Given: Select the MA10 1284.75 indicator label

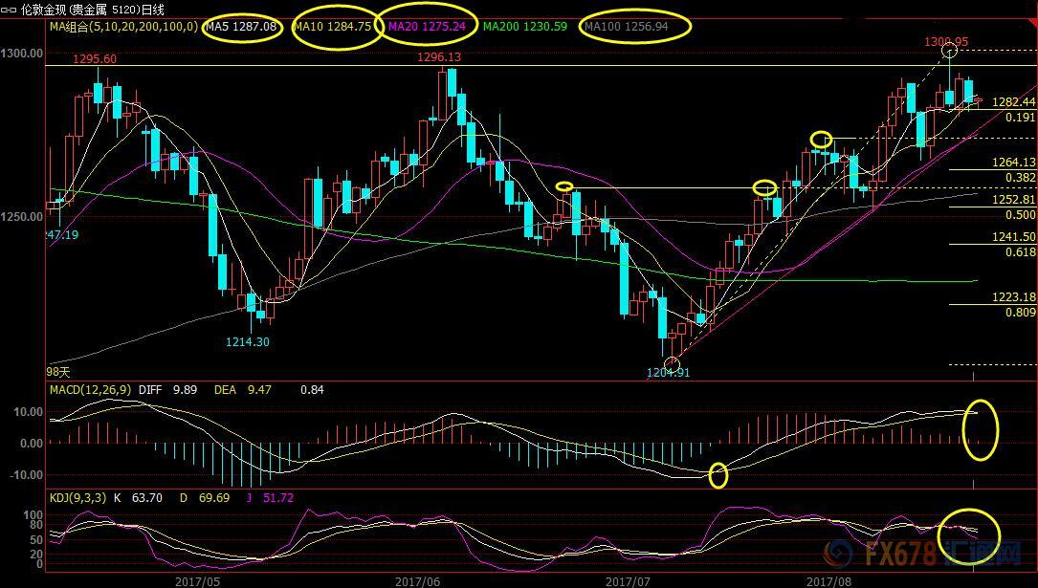Looking at the screenshot, I should (332, 27).
